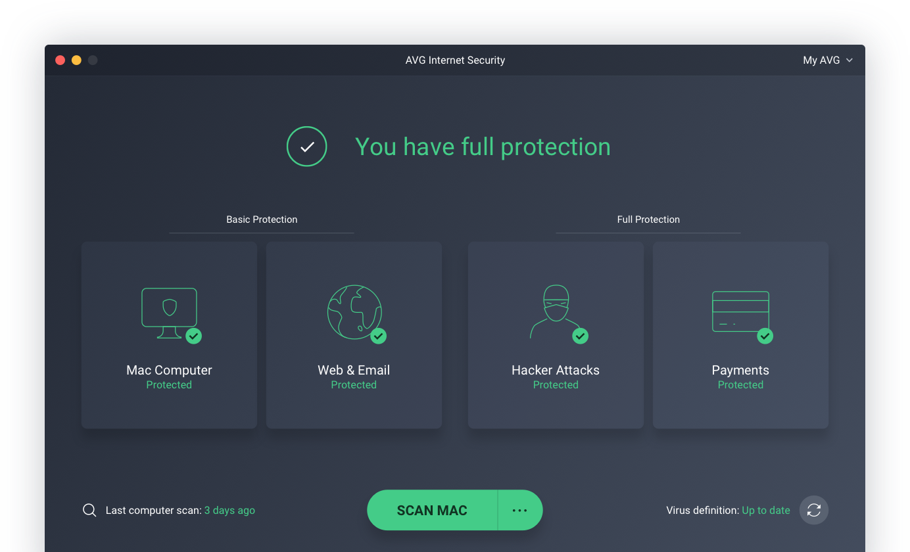
Task: Open the My AVG dropdown
Action: click(822, 60)
